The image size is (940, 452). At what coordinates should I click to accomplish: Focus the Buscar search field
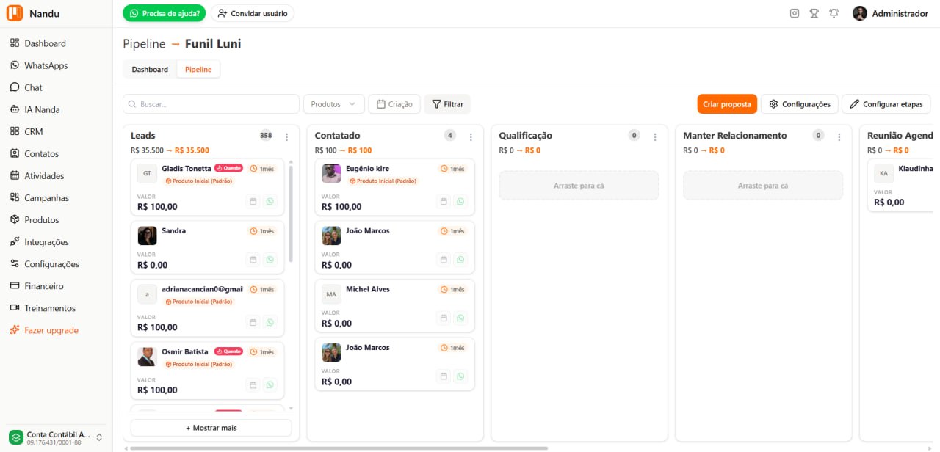pyautogui.click(x=211, y=104)
